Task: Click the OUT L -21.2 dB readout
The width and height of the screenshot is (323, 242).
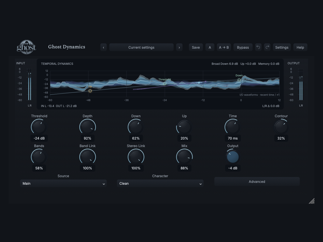Action: coord(66,106)
